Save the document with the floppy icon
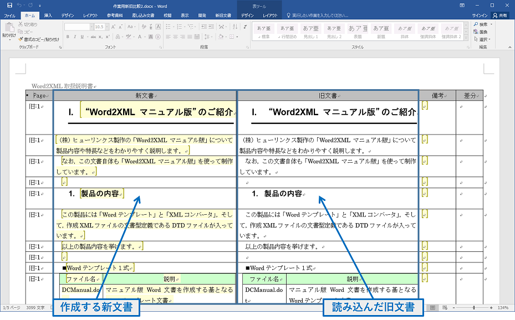The height and width of the screenshot is (320, 515). point(9,5)
